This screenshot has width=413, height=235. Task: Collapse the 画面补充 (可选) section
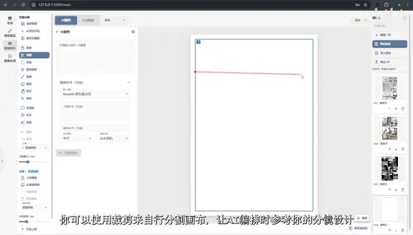point(128,83)
